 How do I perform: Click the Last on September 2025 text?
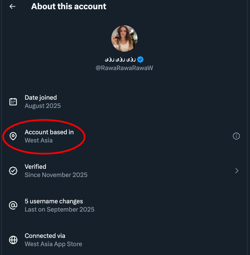[x=59, y=209]
